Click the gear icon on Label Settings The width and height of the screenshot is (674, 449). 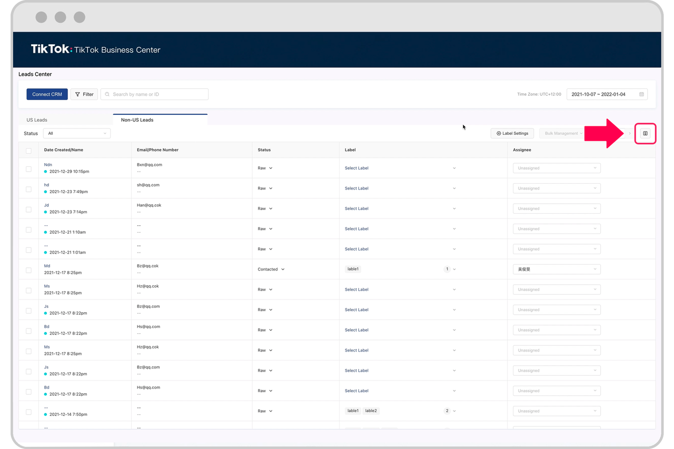tap(499, 134)
